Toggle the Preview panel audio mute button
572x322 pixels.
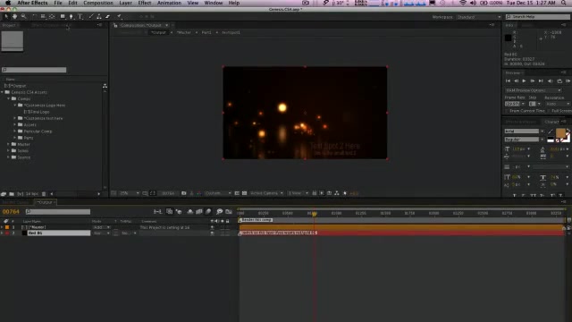[x=551, y=81]
